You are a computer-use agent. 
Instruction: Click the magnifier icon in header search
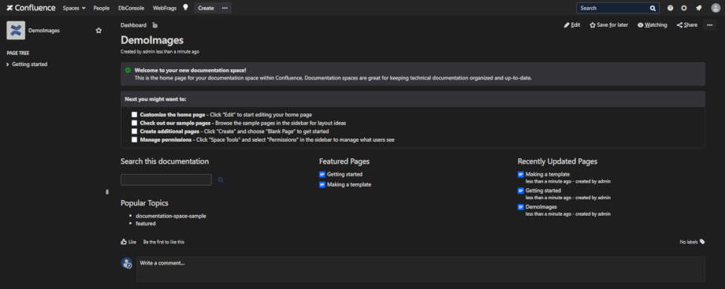(x=652, y=8)
